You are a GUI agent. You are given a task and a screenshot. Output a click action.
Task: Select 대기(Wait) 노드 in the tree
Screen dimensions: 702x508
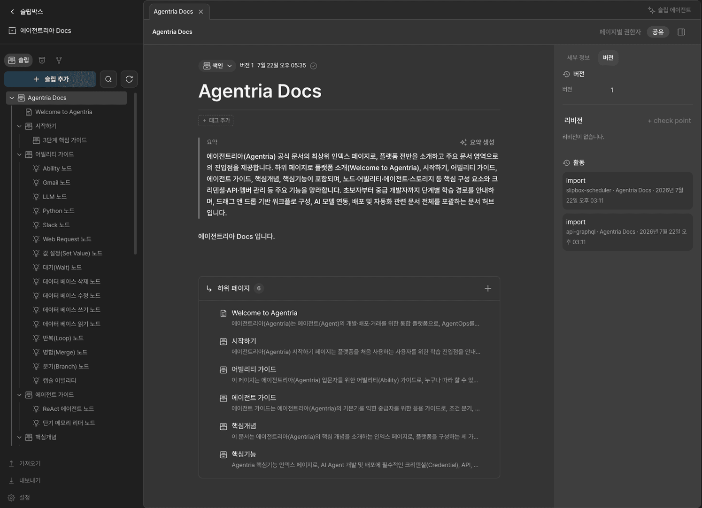click(62, 267)
